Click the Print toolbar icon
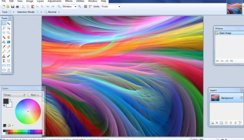Viewport: 244px width, 140px height. coord(17,7)
